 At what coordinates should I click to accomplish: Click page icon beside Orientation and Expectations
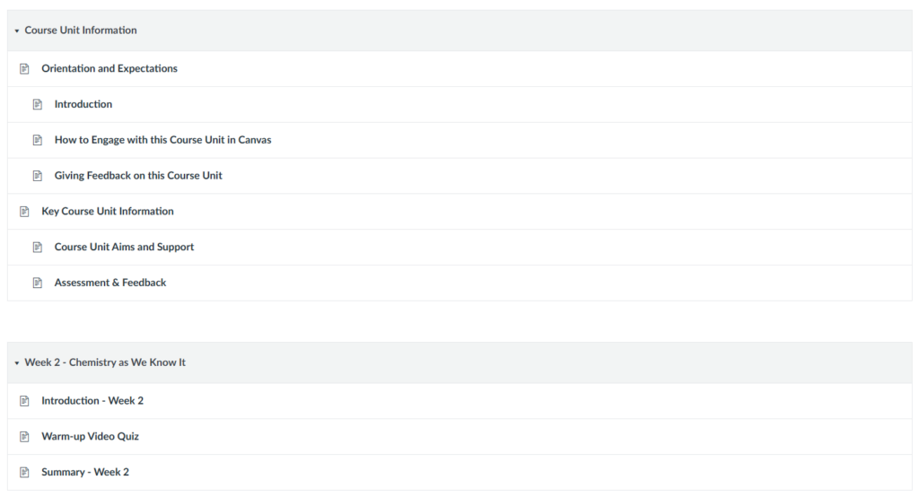click(25, 69)
